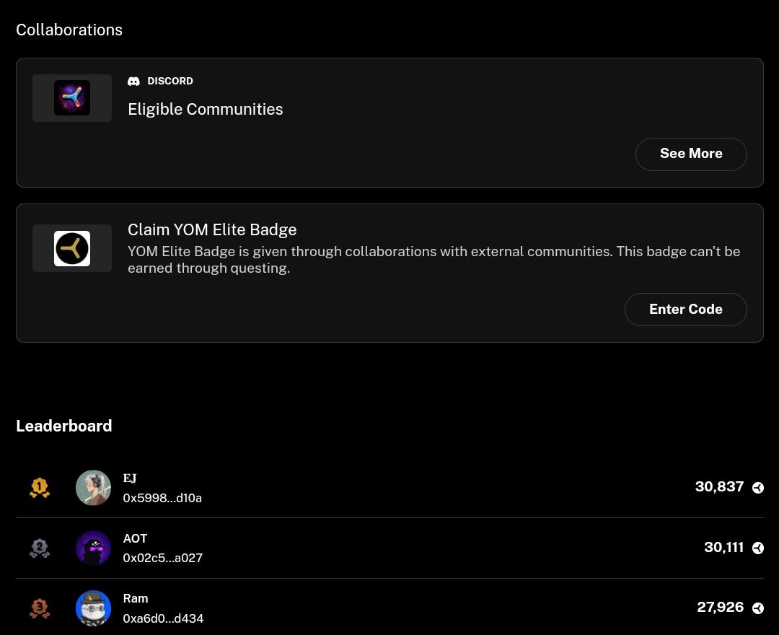The width and height of the screenshot is (779, 635).
Task: Open Ram's blue avatar
Action: (93, 608)
